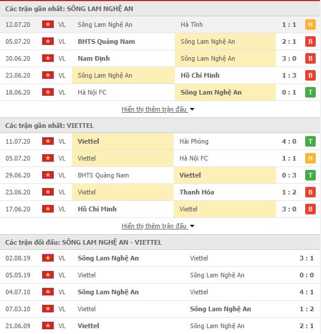Image resolution: width=321 pixels, height=334 pixels.
Task: Click Vietnam flag in 02.08.19 head-to-head row
Action: (x=48, y=258)
